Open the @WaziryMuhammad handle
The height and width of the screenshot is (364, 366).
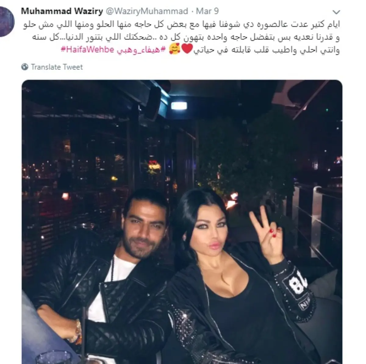coord(147,11)
